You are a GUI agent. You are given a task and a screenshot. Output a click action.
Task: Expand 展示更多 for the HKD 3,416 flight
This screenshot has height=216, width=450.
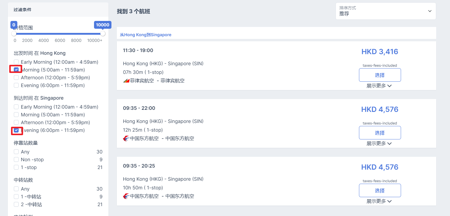[x=379, y=86]
